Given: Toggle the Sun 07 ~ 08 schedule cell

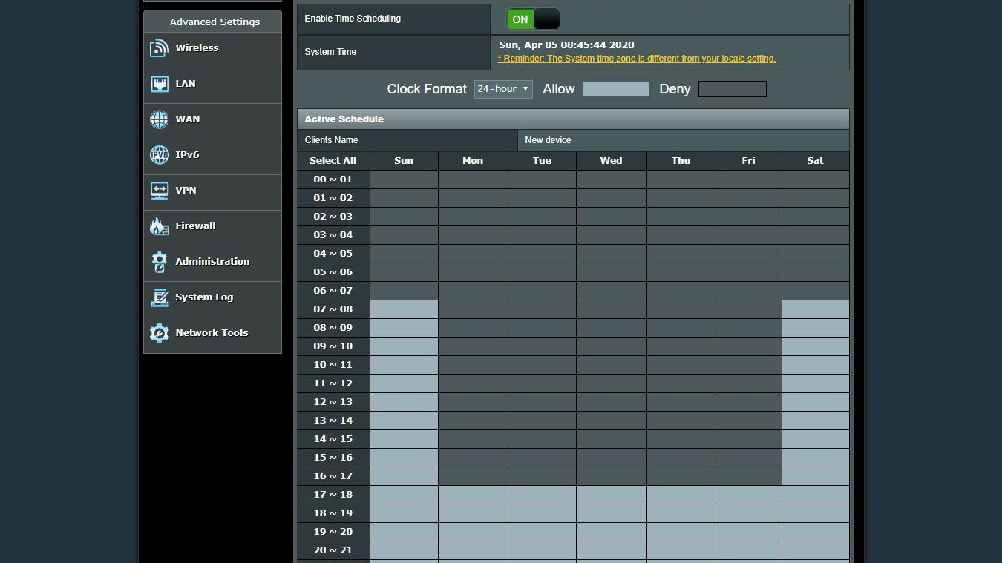Looking at the screenshot, I should pos(404,309).
